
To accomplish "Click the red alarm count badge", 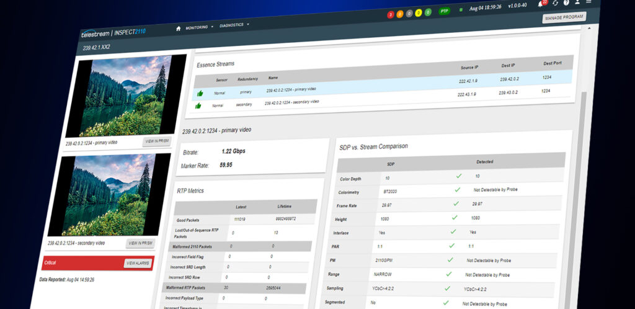I will tap(391, 15).
